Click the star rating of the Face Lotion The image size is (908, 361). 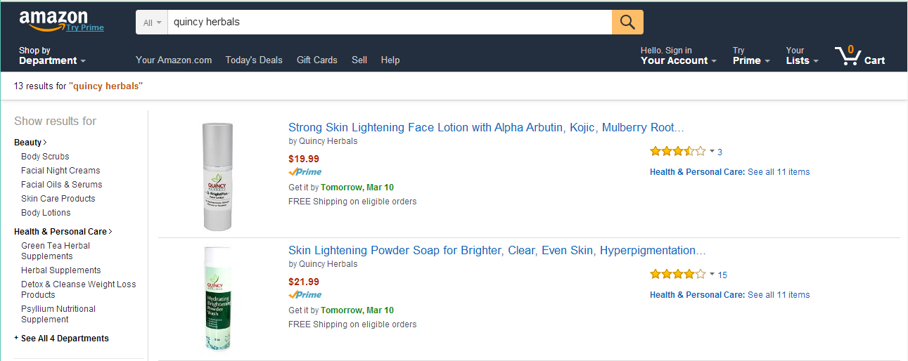coord(677,151)
